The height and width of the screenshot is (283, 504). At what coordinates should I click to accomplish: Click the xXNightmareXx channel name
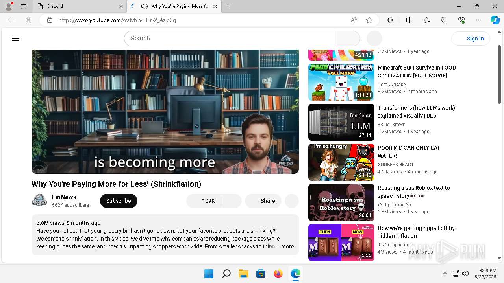395,204
